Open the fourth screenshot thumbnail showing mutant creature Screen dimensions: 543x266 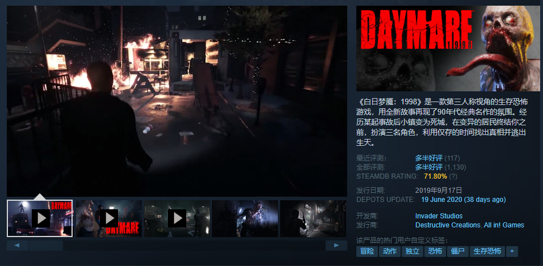click(x=245, y=218)
